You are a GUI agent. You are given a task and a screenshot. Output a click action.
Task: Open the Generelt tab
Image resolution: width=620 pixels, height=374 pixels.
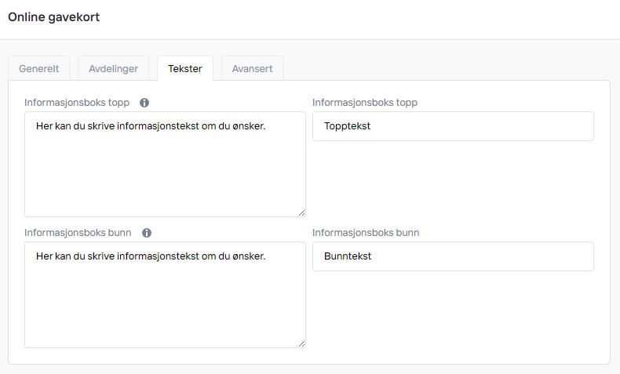pos(39,68)
